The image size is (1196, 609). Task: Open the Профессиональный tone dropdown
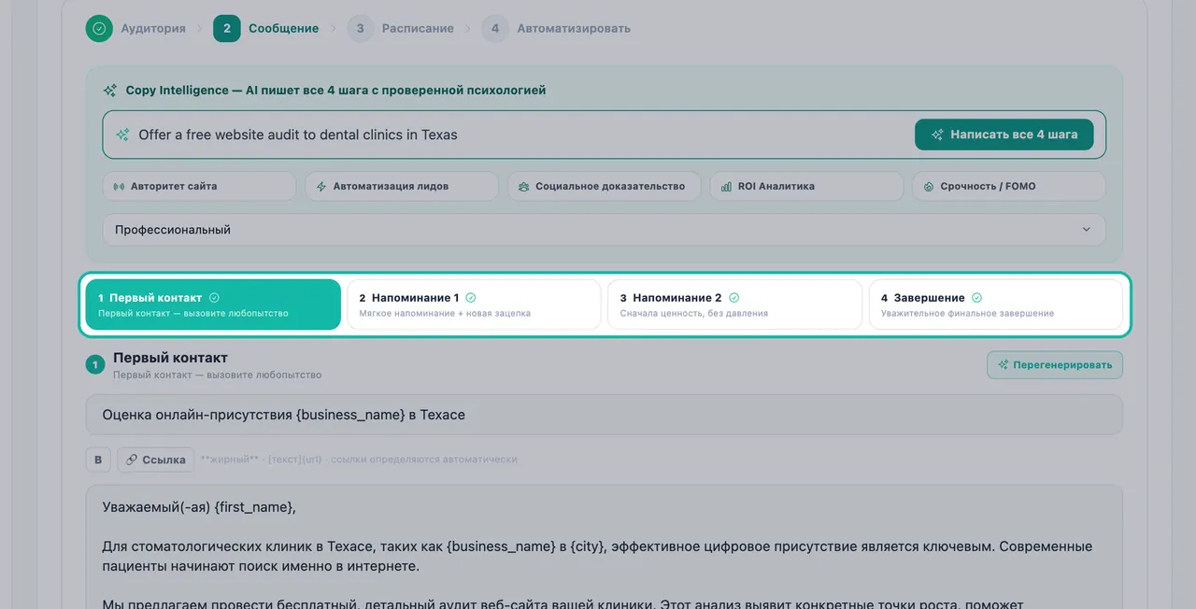point(604,230)
